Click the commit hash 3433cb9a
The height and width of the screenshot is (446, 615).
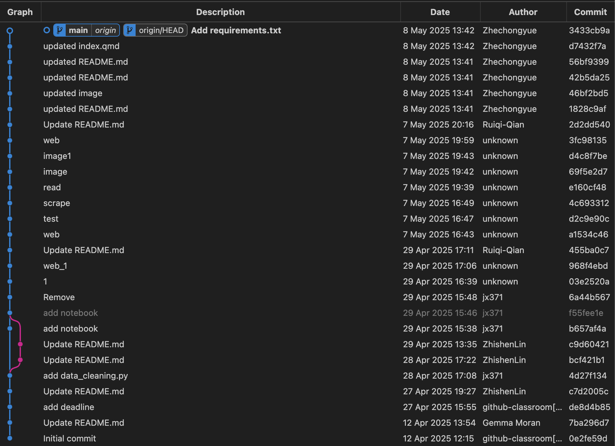[x=589, y=30]
